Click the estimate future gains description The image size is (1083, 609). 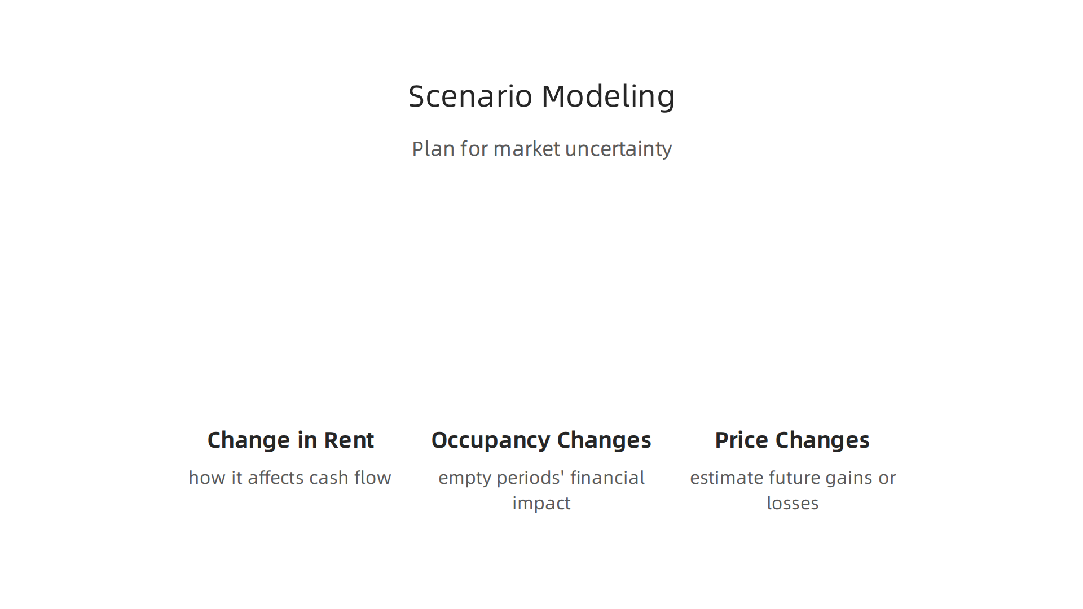click(793, 490)
